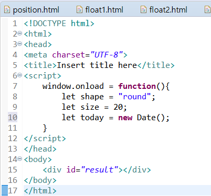The height and width of the screenshot is (196, 211).
Task: Click the 'new' keyword on line 10
Action: pos(125,118)
